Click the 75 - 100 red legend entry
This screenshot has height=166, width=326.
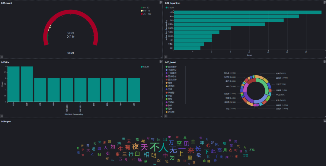[x=146, y=14]
